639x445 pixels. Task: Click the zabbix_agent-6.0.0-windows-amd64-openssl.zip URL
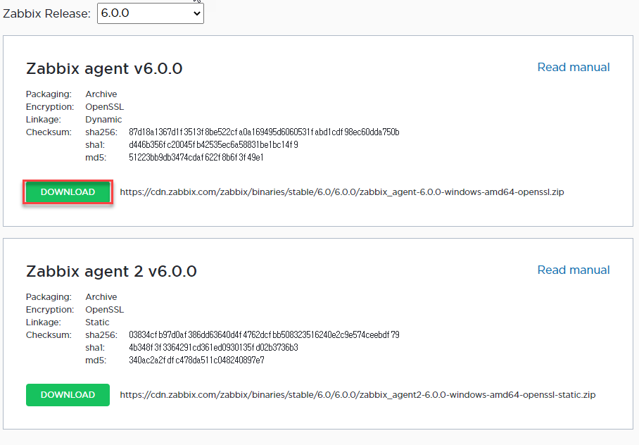pyautogui.click(x=342, y=192)
